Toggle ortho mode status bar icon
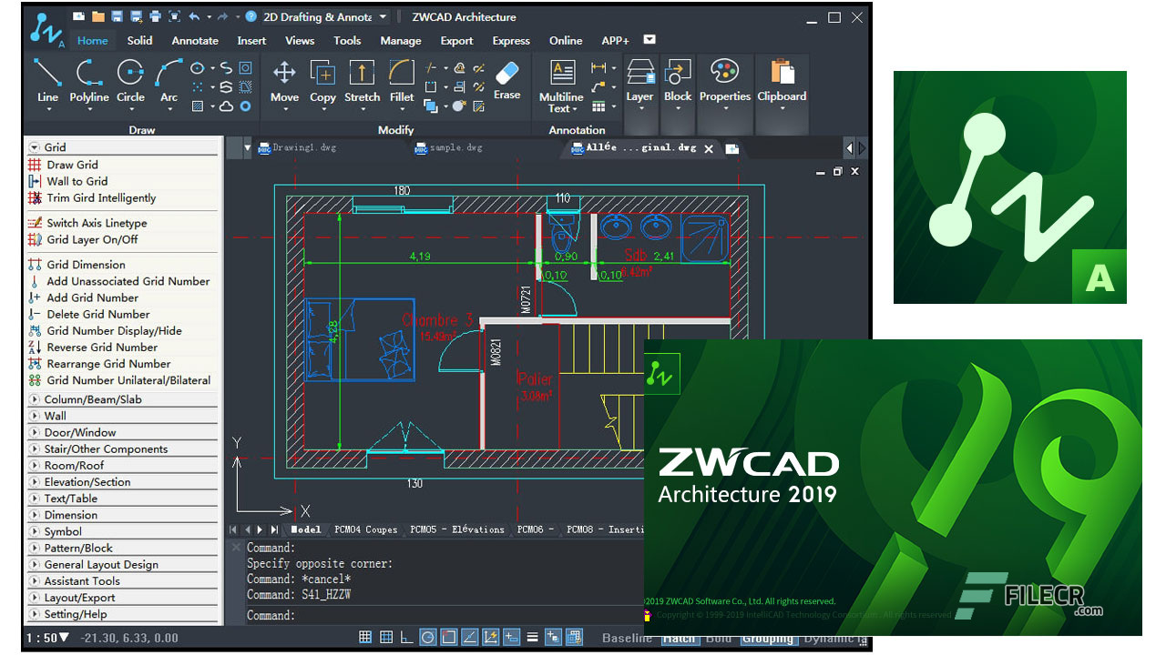The height and width of the screenshot is (655, 1166). (x=407, y=638)
